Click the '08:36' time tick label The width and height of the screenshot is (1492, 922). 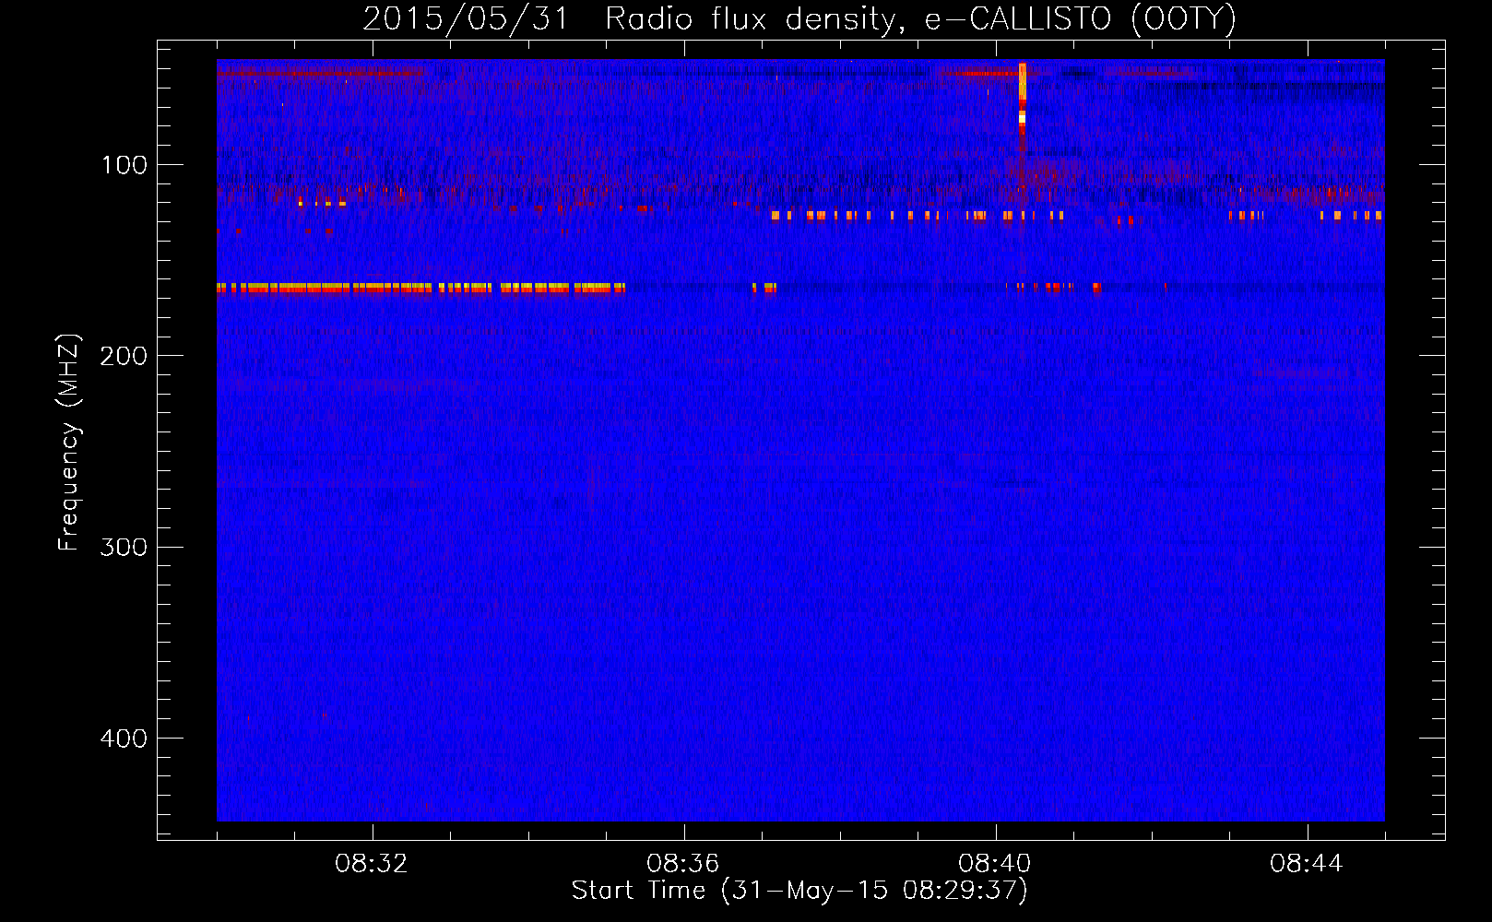click(x=683, y=864)
